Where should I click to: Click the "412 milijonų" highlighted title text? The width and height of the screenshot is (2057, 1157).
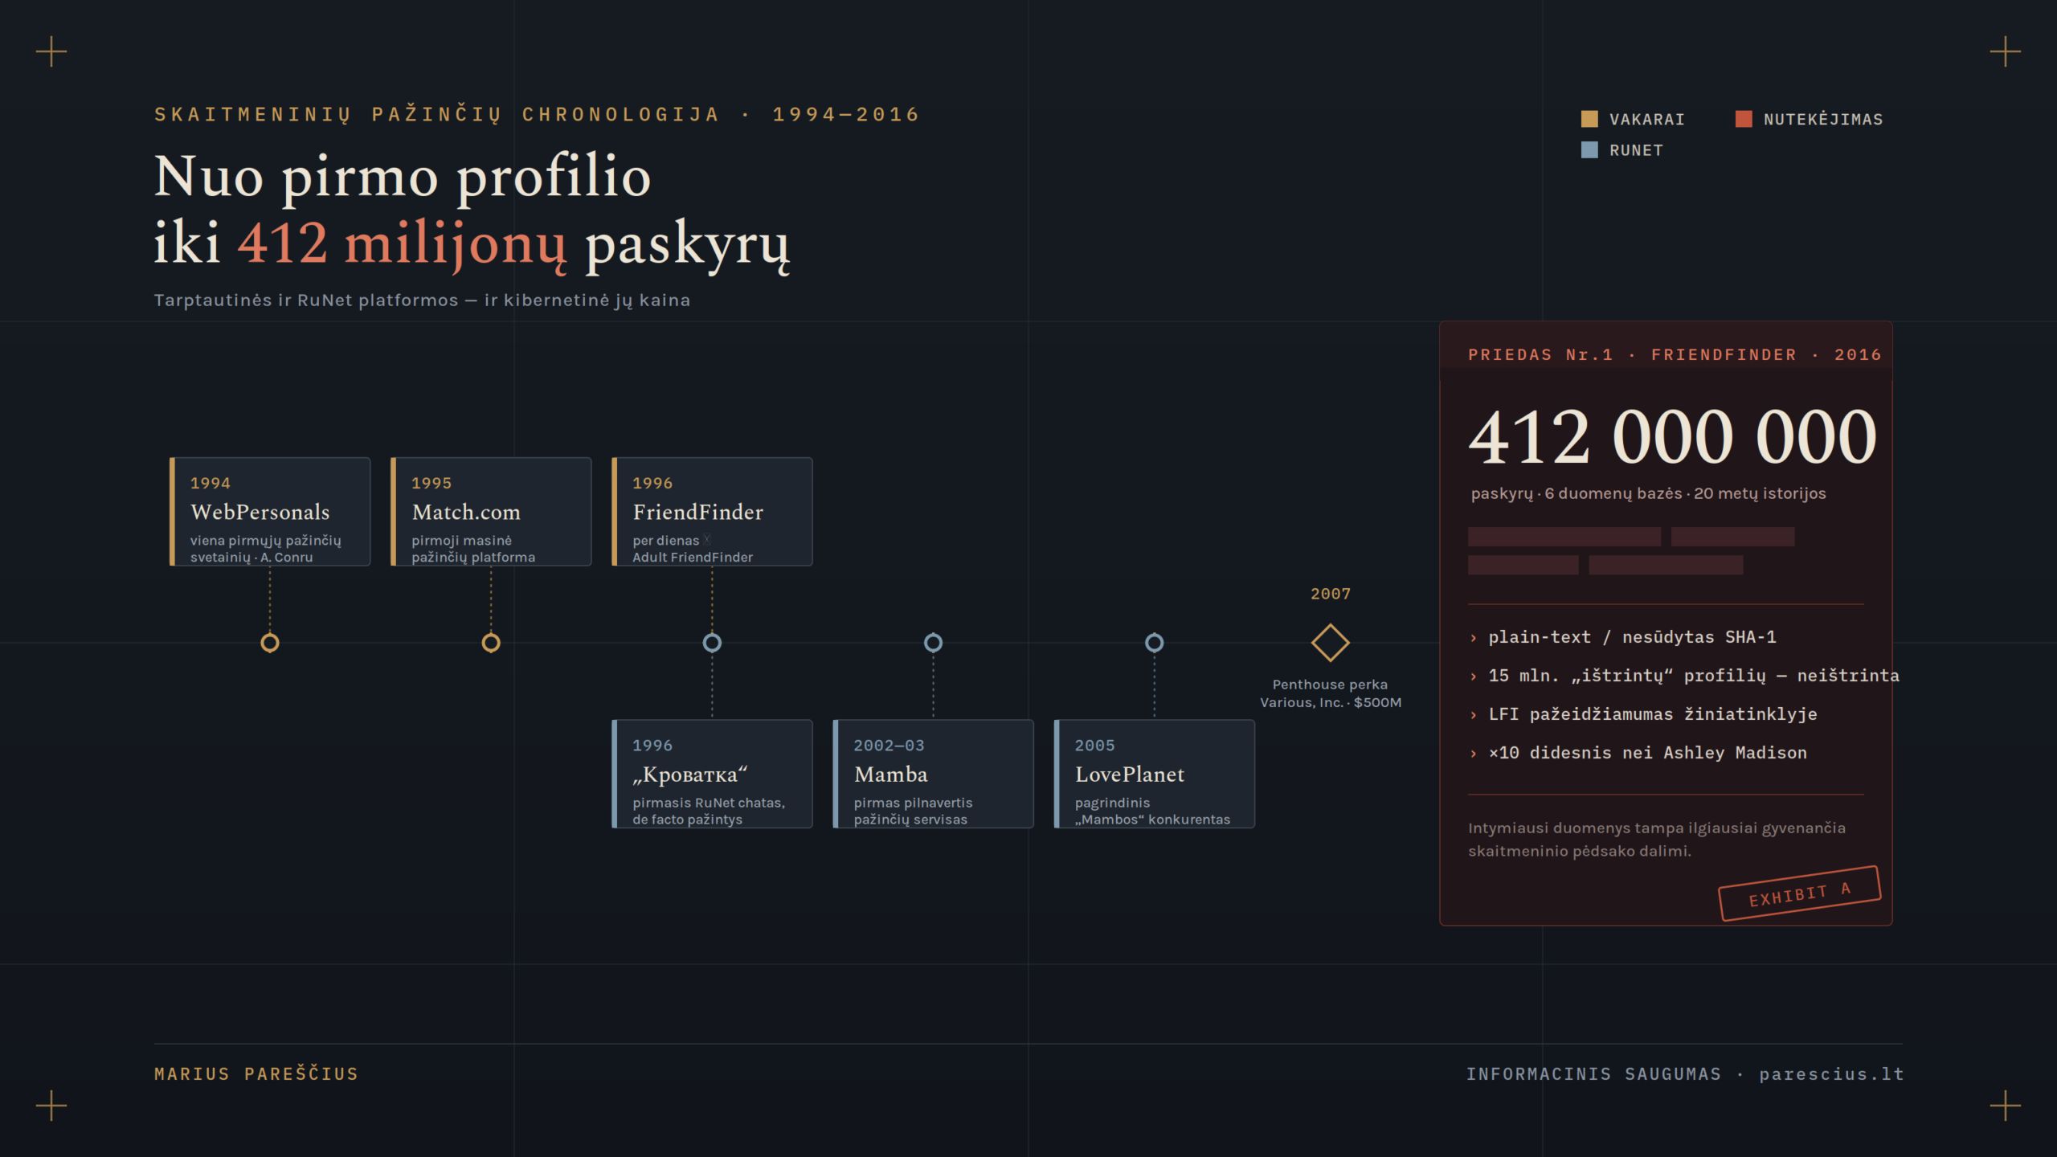(x=403, y=243)
